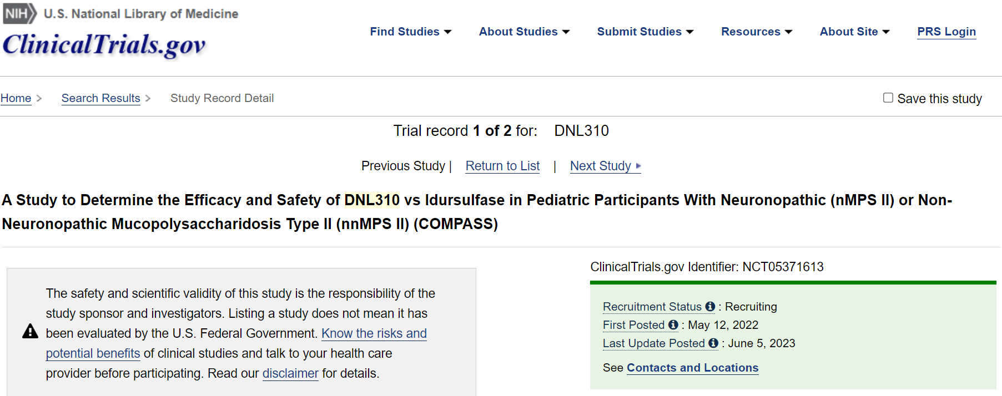Go back to Search Results breadcrumb
Viewport: 1002px width, 396px height.
[x=100, y=98]
